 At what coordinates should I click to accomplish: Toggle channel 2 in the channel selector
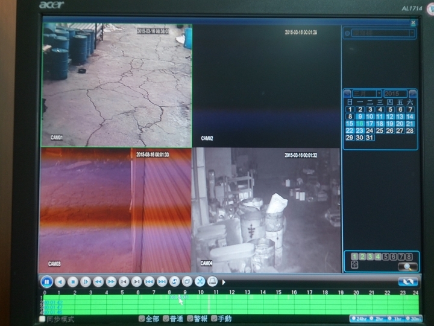click(362, 257)
